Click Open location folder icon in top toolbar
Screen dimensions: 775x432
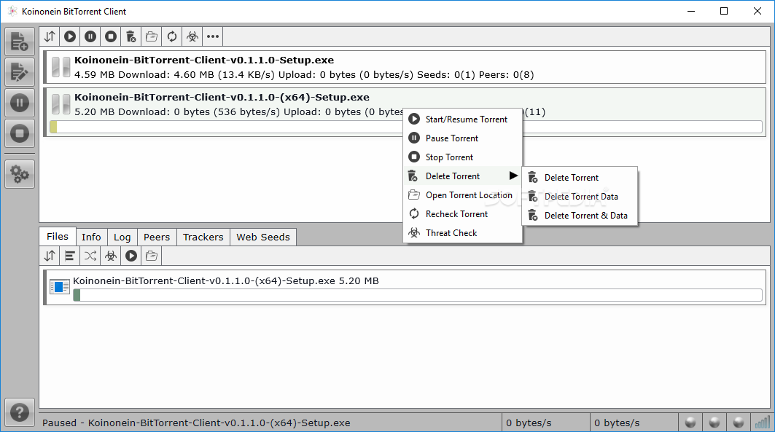point(151,36)
